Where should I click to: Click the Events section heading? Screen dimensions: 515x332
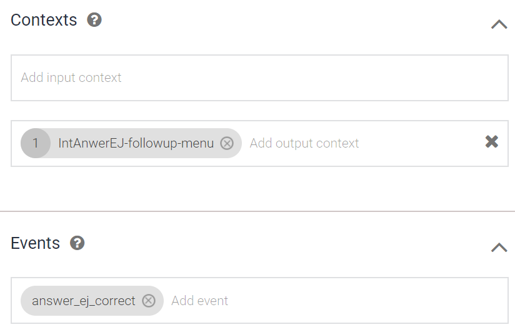(x=36, y=243)
